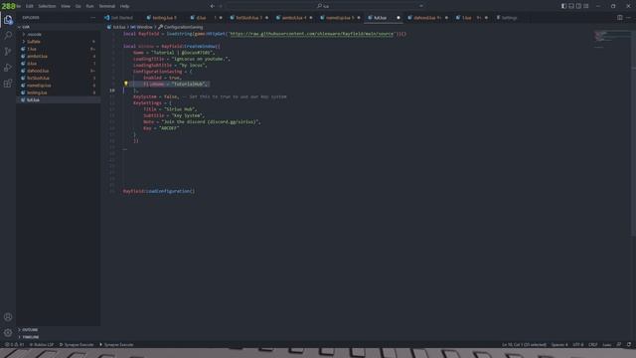Screen dimensions: 636x358
Task: Click the split editor right icon
Action: coord(619,18)
